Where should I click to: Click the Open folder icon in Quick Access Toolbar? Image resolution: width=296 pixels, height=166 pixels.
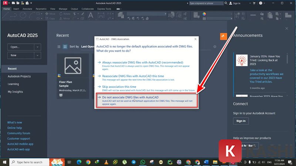click(x=18, y=3)
